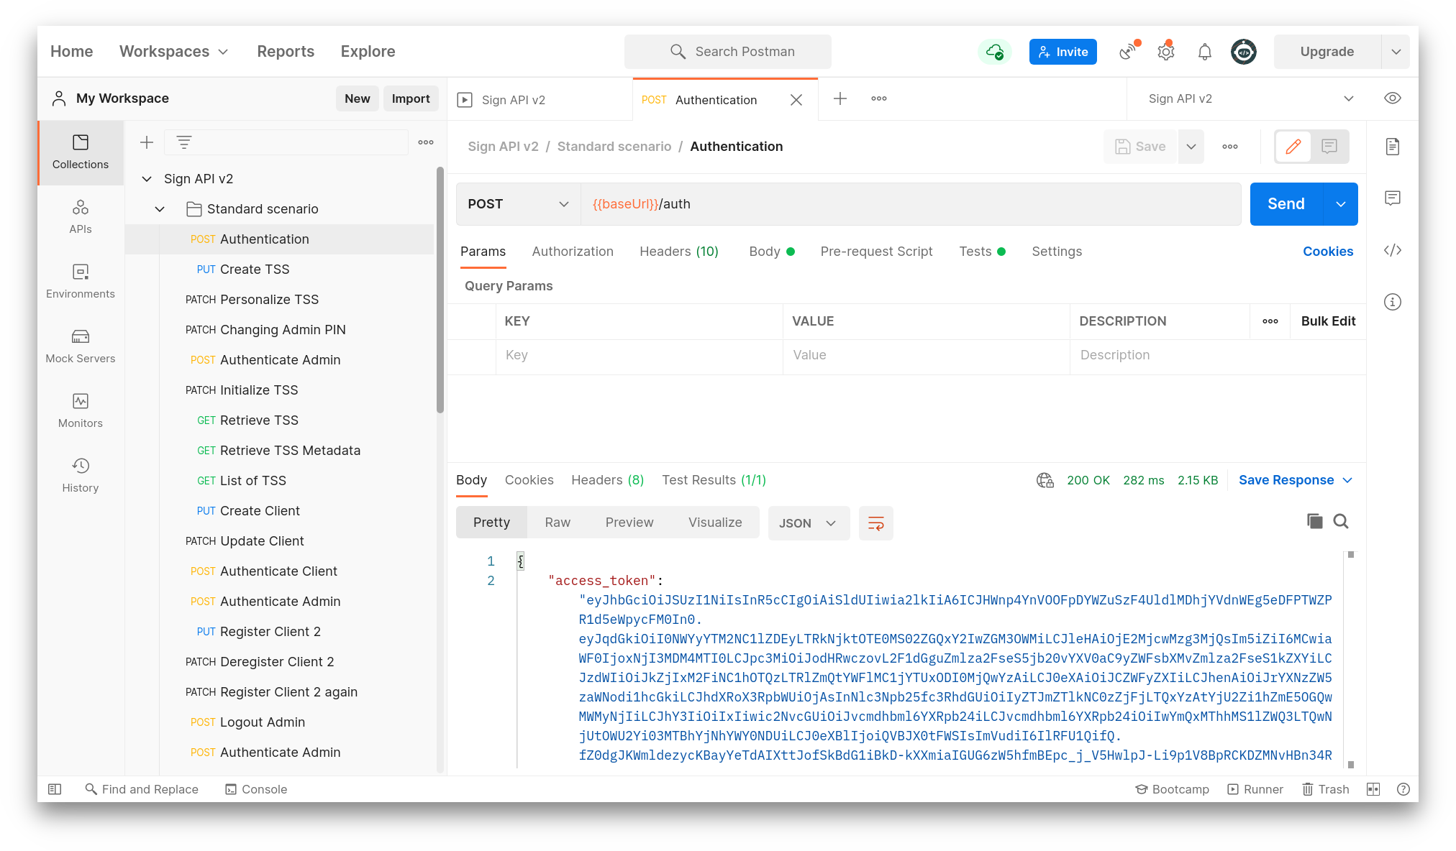
Task: Click the search response magnifier icon
Action: click(x=1341, y=521)
